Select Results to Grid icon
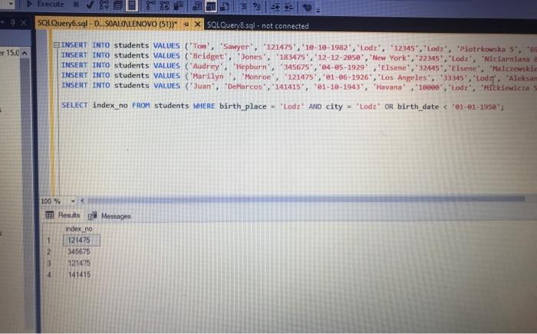537x334 pixels. [211, 6]
